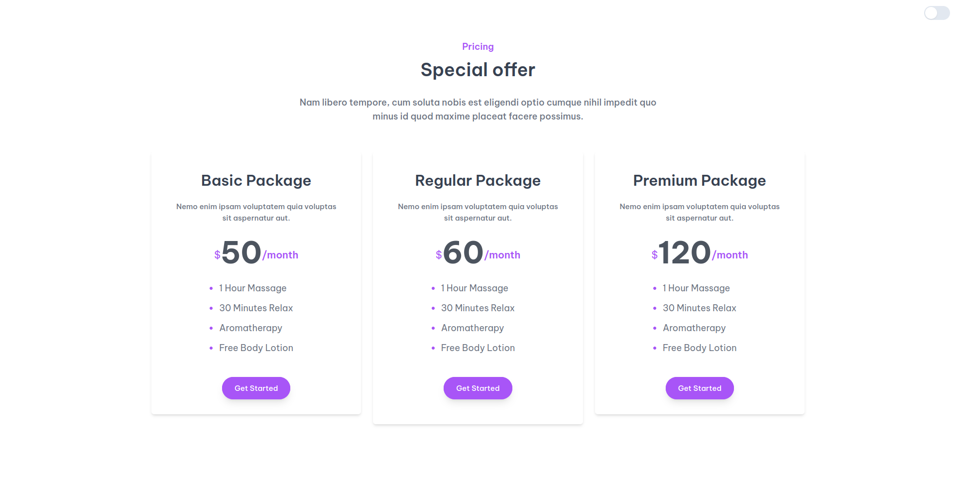This screenshot has height=488, width=956.
Task: Click the $60/month price
Action: pyautogui.click(x=478, y=252)
